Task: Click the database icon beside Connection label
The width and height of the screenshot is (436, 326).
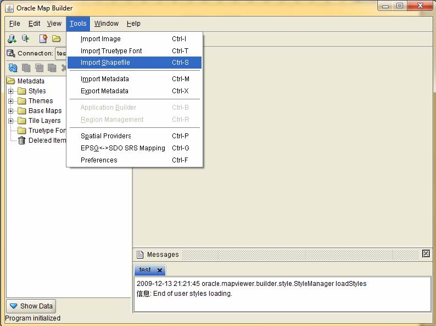Action: (x=11, y=53)
